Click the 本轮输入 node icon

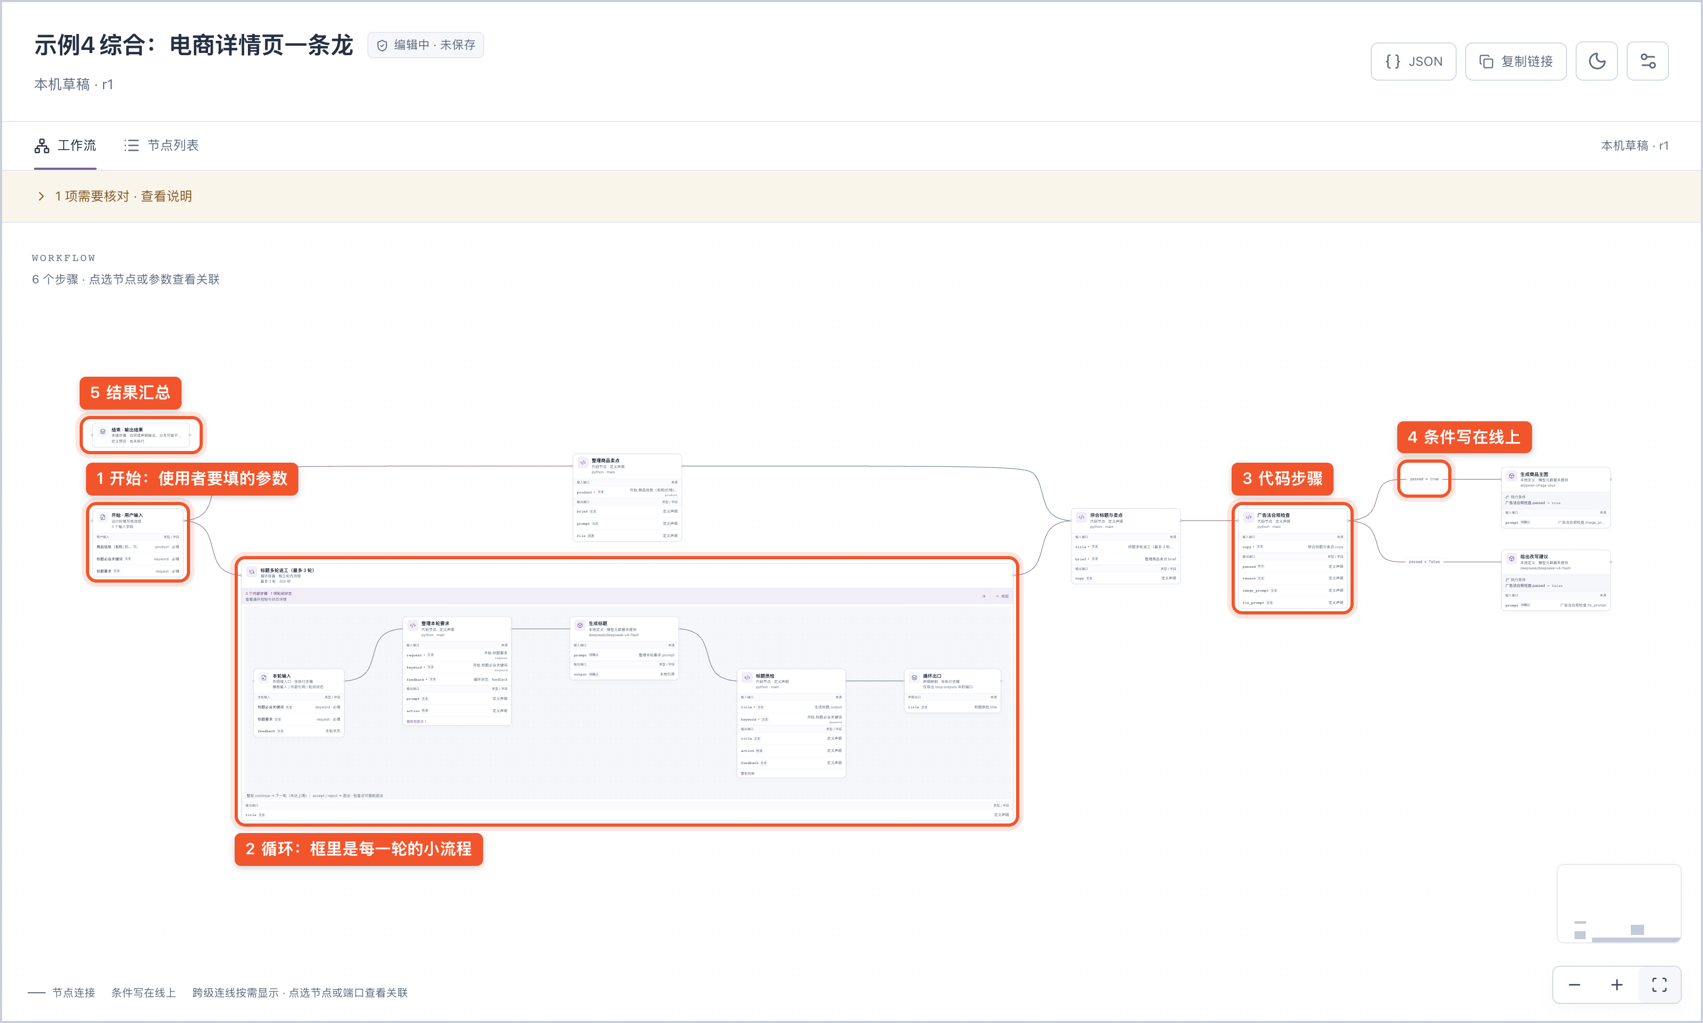tap(263, 678)
